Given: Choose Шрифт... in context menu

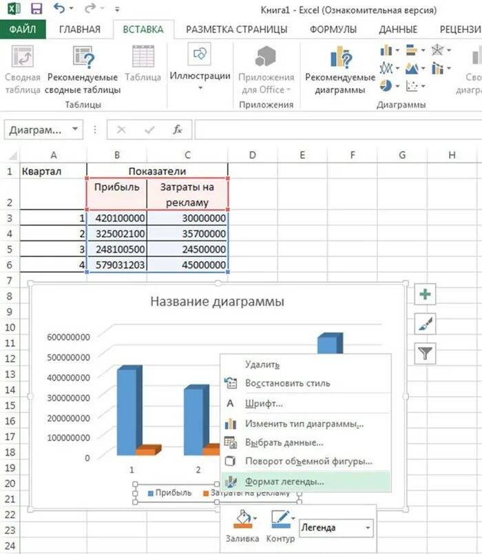Looking at the screenshot, I should tap(306, 404).
